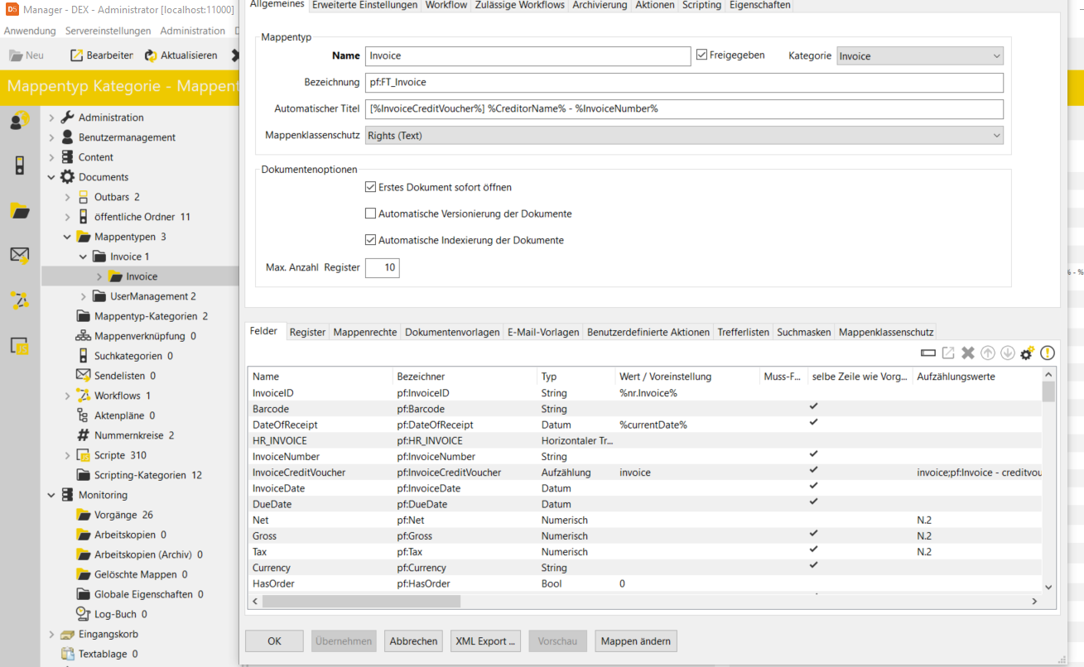Open the Archivierung tab
The height and width of the screenshot is (667, 1084).
(600, 5)
